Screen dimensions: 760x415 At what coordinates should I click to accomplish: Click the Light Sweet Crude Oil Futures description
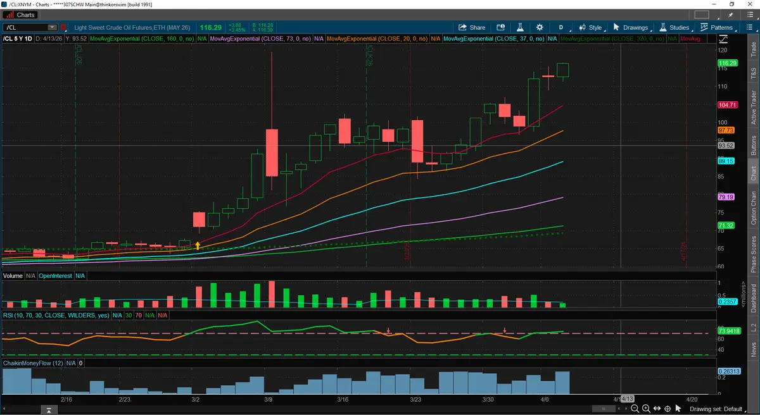point(132,27)
